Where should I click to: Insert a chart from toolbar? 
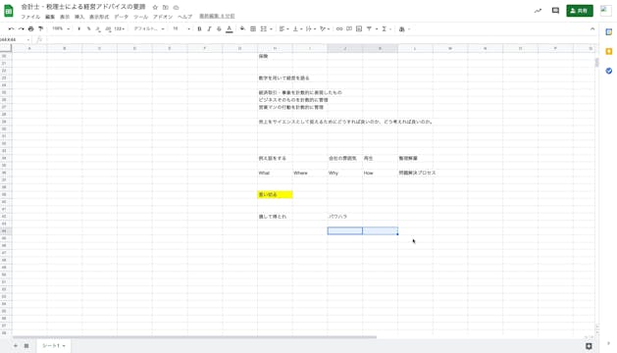(x=359, y=28)
